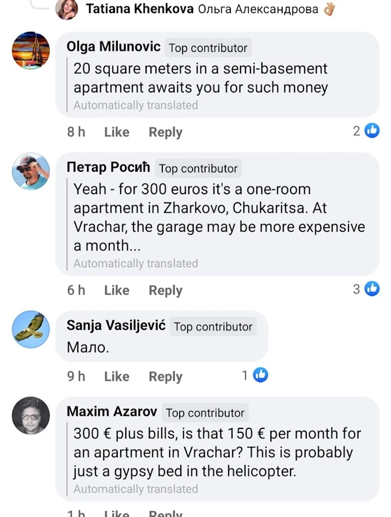The width and height of the screenshot is (391, 517).
Task: Open Maxim Azarov's profile picture
Action: pos(31,415)
